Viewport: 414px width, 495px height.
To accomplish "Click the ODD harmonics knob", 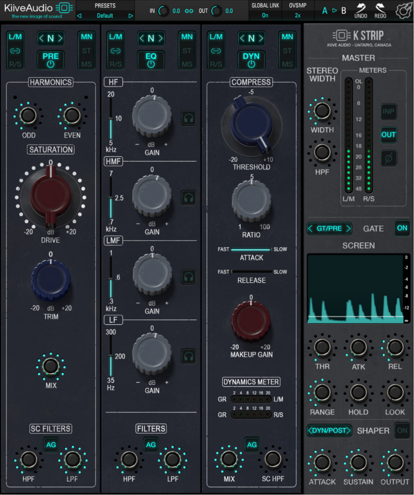I will point(28,115).
